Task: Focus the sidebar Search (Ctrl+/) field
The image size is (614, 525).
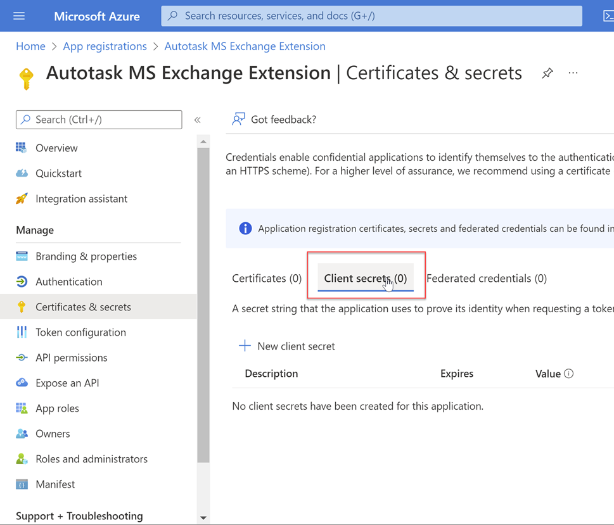Action: coord(99,120)
